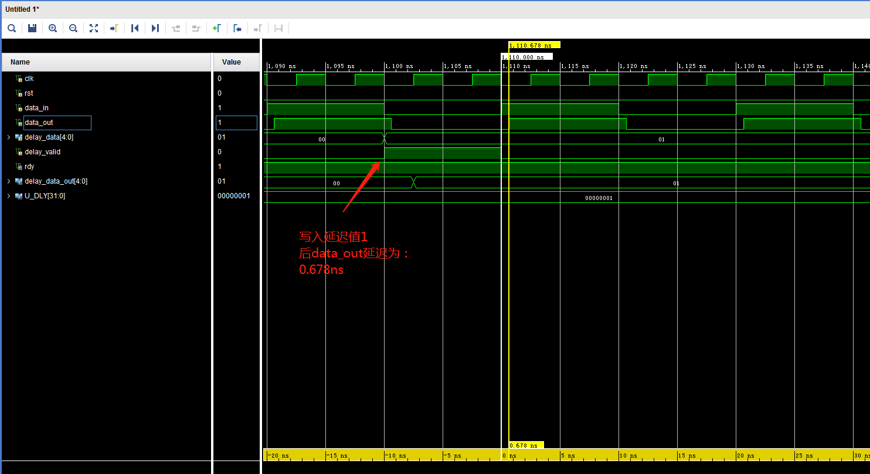This screenshot has height=474, width=870.
Task: Select the rdy signal
Action: pyautogui.click(x=29, y=167)
